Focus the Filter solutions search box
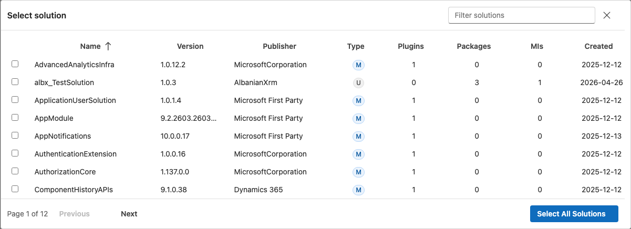The height and width of the screenshot is (229, 631). coord(522,15)
